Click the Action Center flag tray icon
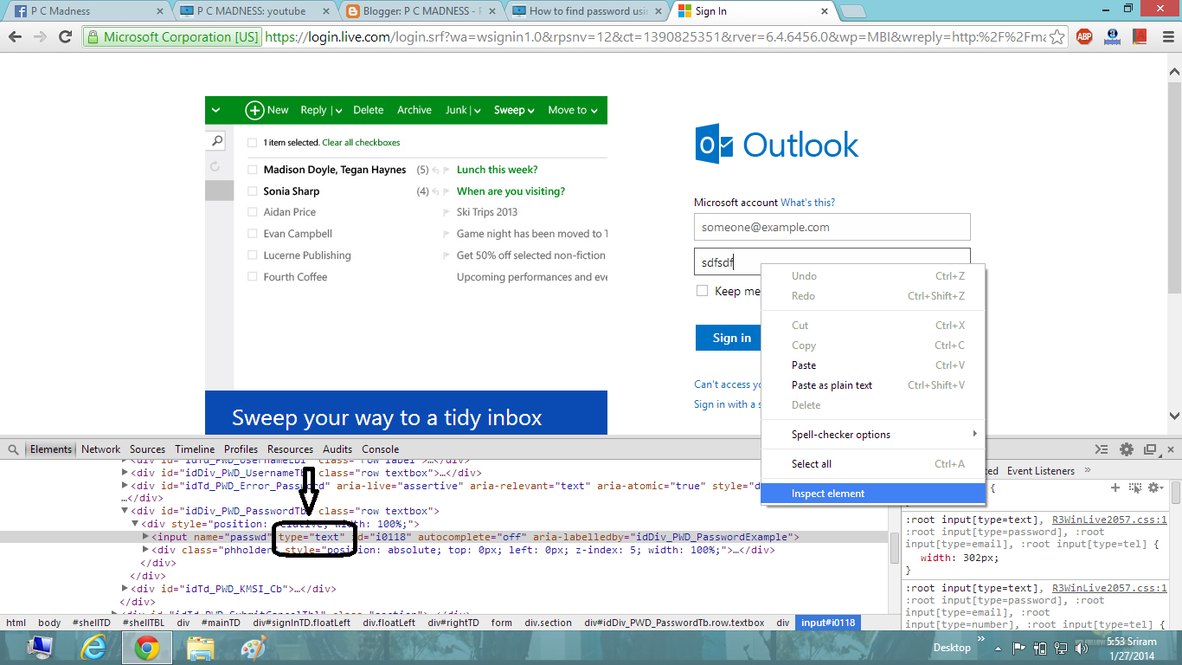Image resolution: width=1182 pixels, height=665 pixels. (1019, 648)
